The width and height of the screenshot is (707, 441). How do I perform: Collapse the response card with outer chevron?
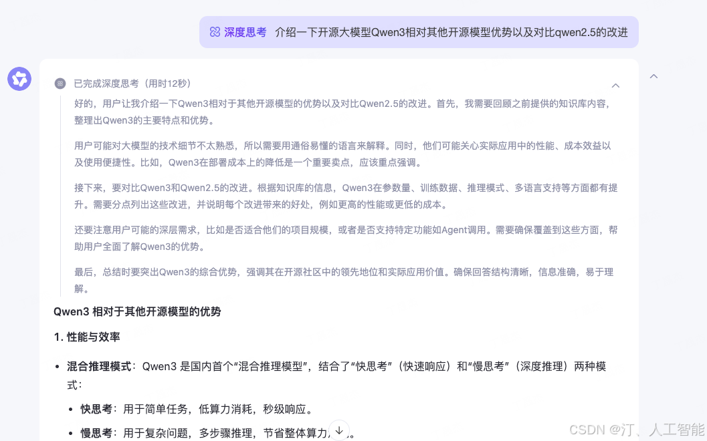[x=653, y=76]
